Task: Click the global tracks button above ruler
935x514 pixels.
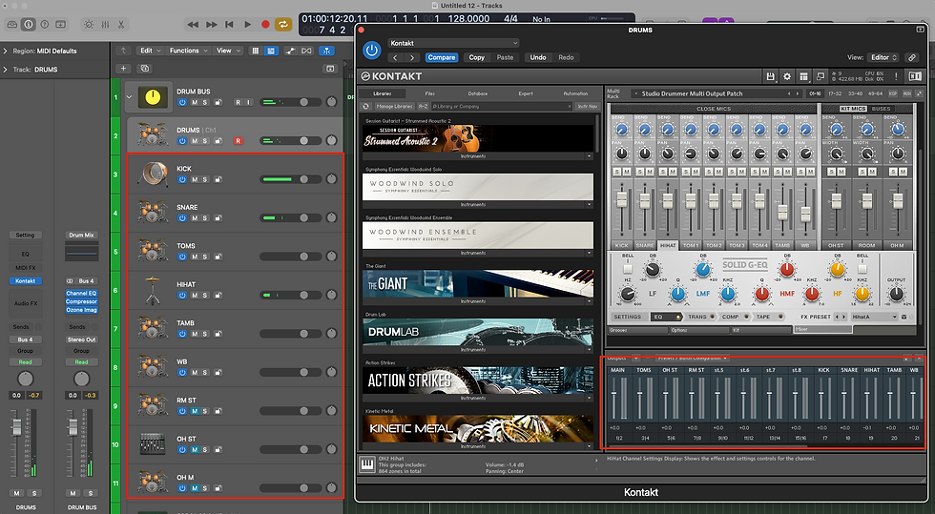Action: tap(330, 69)
